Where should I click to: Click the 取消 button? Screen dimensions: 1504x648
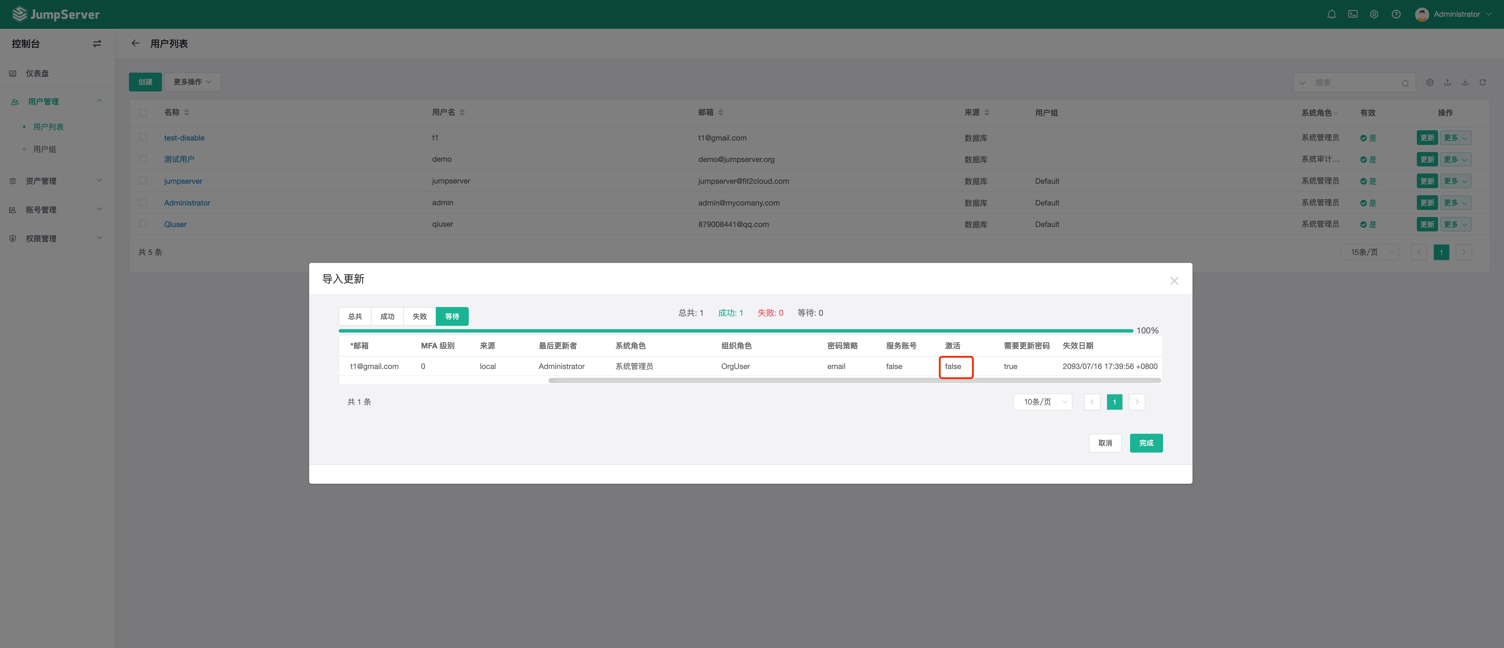[1105, 443]
